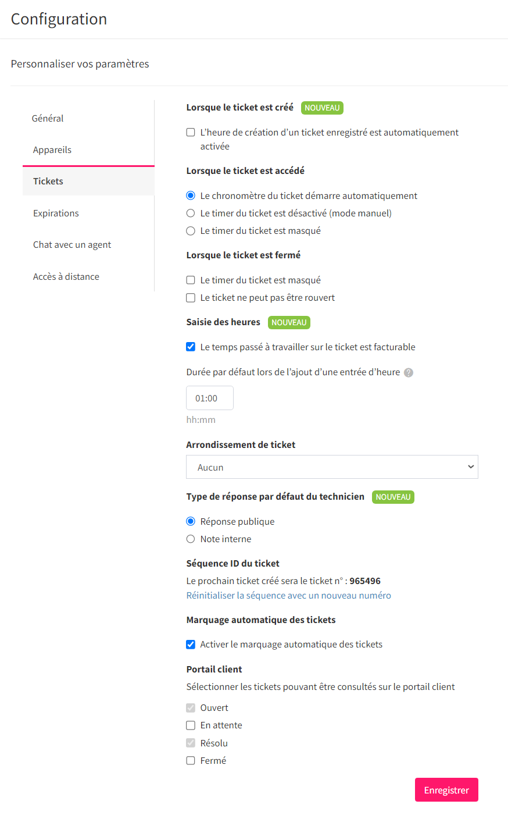
Task: Open Chat avec un agent settings
Action: click(72, 245)
